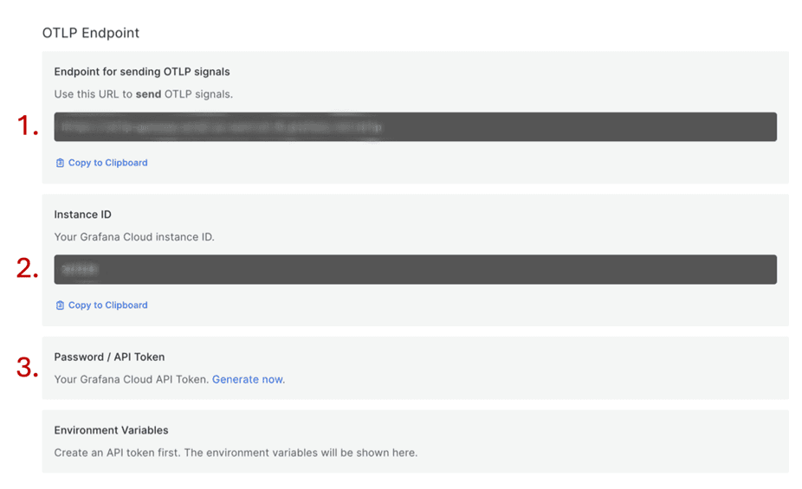Open the Generate now API token link
The width and height of the screenshot is (802, 489).
click(248, 379)
